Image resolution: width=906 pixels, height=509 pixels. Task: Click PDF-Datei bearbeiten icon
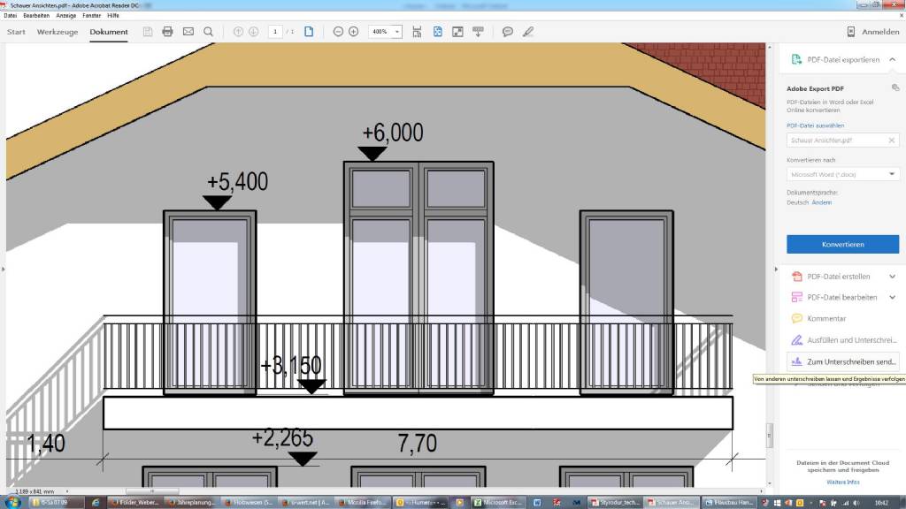pos(797,297)
